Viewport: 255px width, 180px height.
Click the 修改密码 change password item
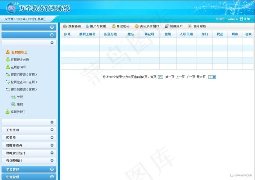click(121, 26)
